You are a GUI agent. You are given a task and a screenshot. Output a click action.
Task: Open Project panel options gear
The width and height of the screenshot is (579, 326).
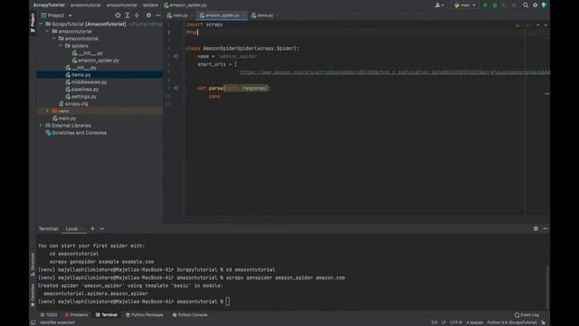click(x=148, y=15)
